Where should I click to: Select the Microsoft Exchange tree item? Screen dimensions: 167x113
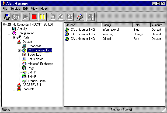coord(40,64)
